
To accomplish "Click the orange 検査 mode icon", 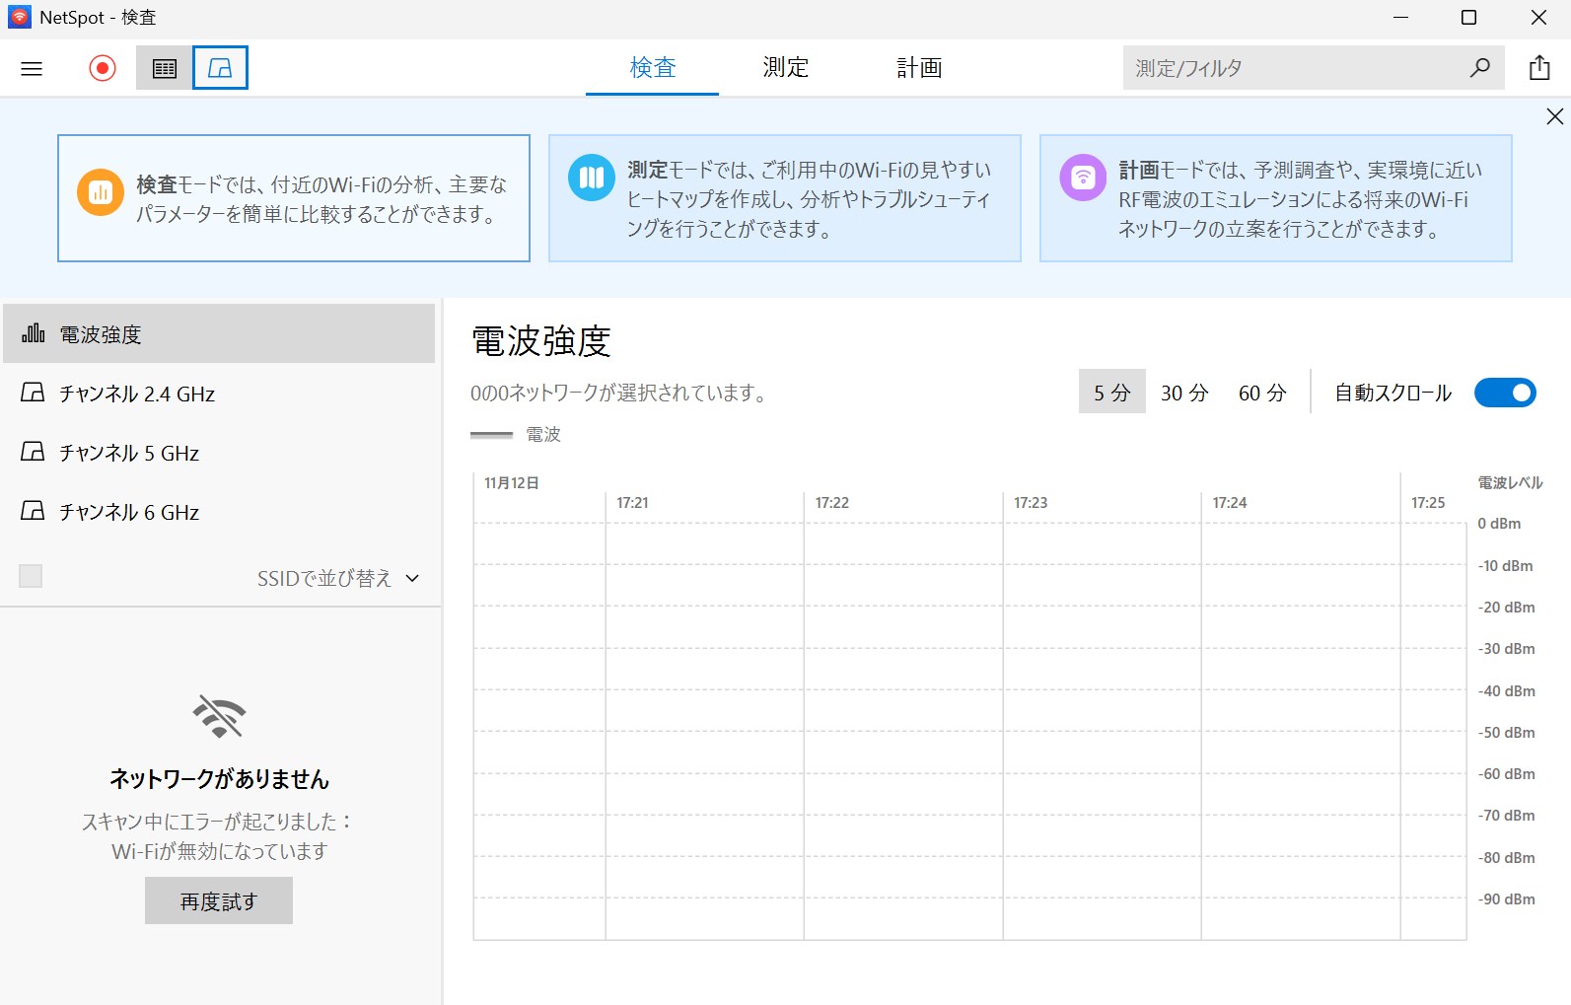I will (x=100, y=192).
